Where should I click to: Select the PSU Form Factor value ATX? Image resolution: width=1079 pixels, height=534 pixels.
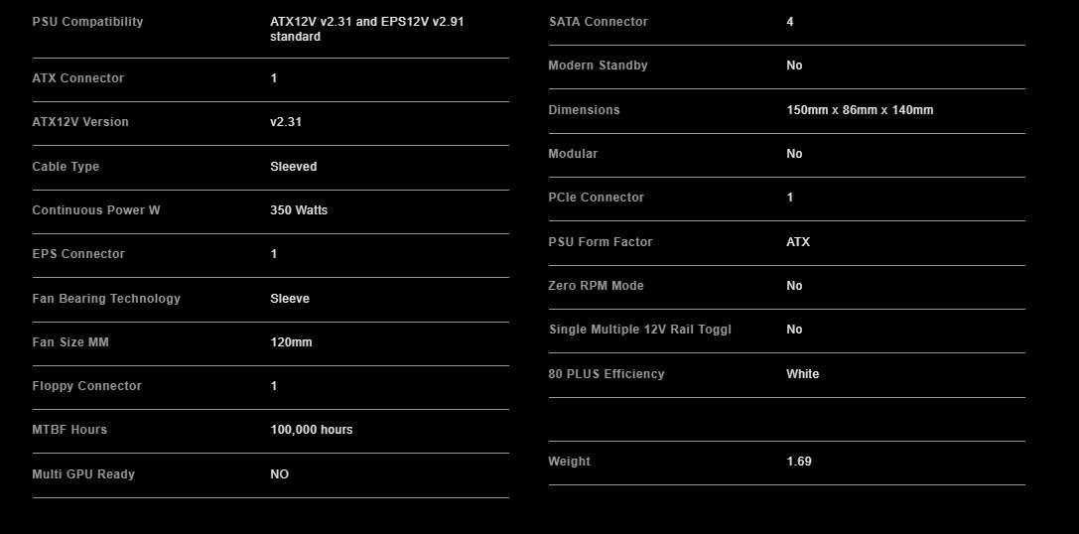tap(797, 242)
